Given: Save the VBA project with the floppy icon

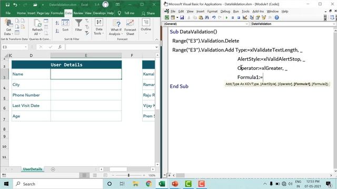Looking at the screenshot, I should (182, 17).
